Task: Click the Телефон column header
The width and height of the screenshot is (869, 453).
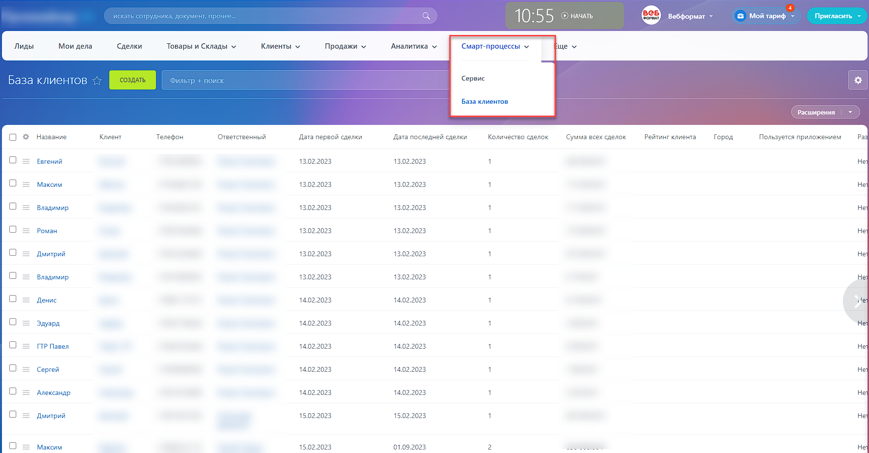Action: coord(170,137)
